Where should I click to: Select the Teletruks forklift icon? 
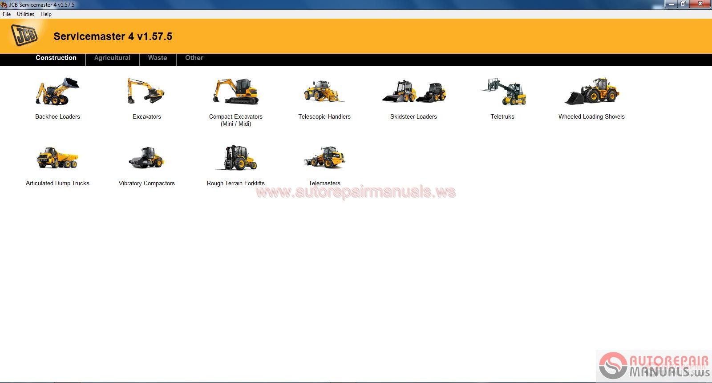tap(503, 92)
